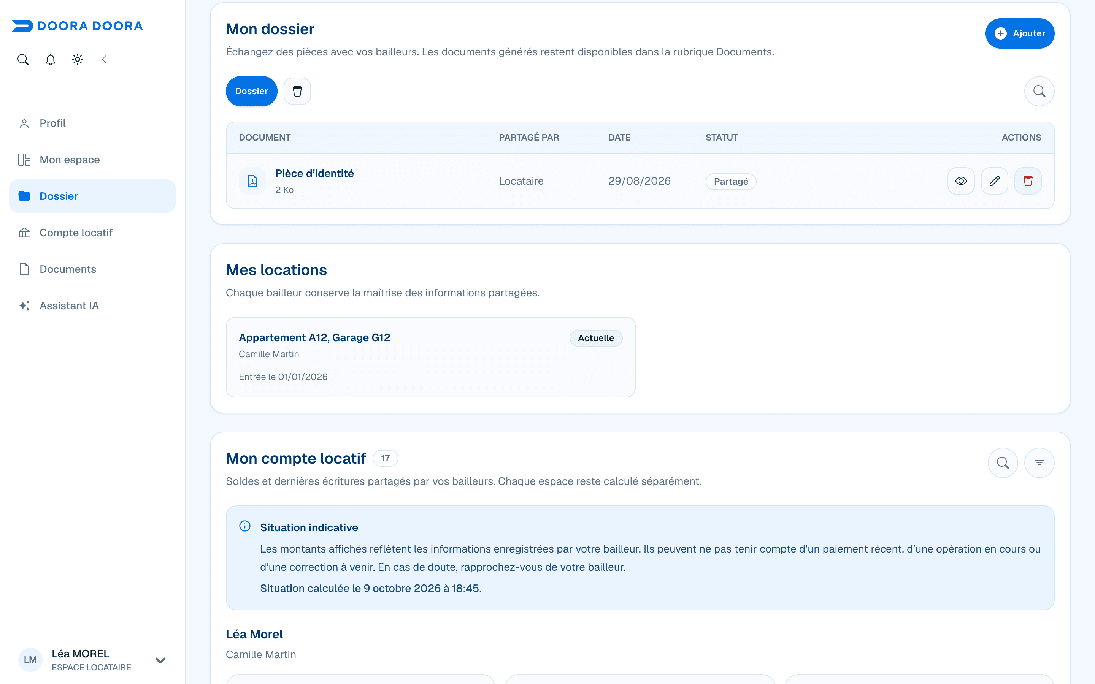Search within Mon dossier documents
Screen dimensions: 1095x684
(1039, 91)
